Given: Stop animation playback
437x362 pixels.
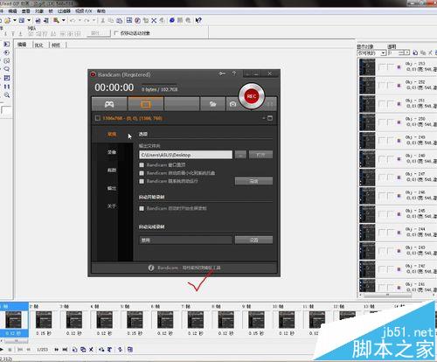Looking at the screenshot, I should tap(10, 349).
